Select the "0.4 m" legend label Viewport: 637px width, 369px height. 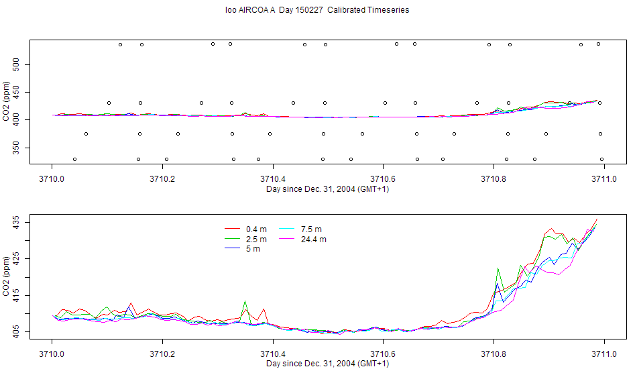[x=256, y=229]
